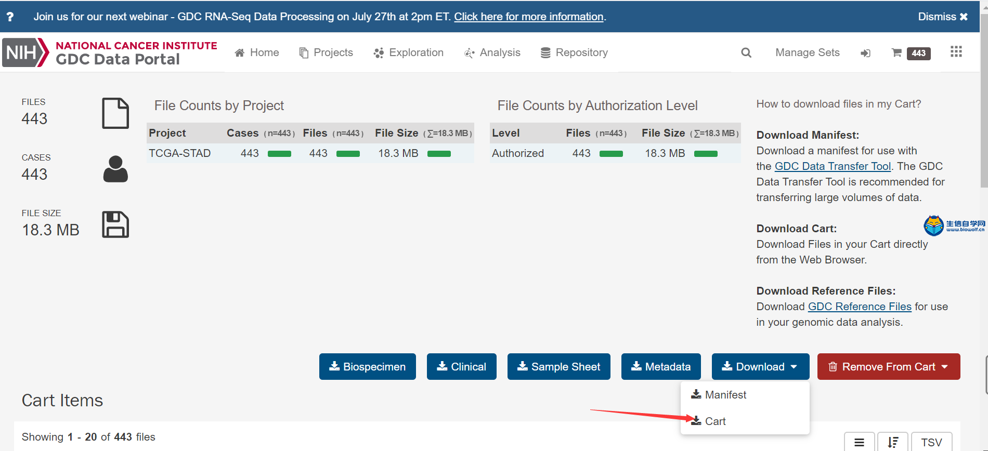This screenshot has width=988, height=451.
Task: Export the table as TSV
Action: click(x=931, y=442)
